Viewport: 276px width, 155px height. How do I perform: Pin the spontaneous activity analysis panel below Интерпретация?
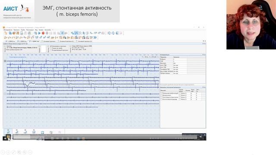point(203,87)
